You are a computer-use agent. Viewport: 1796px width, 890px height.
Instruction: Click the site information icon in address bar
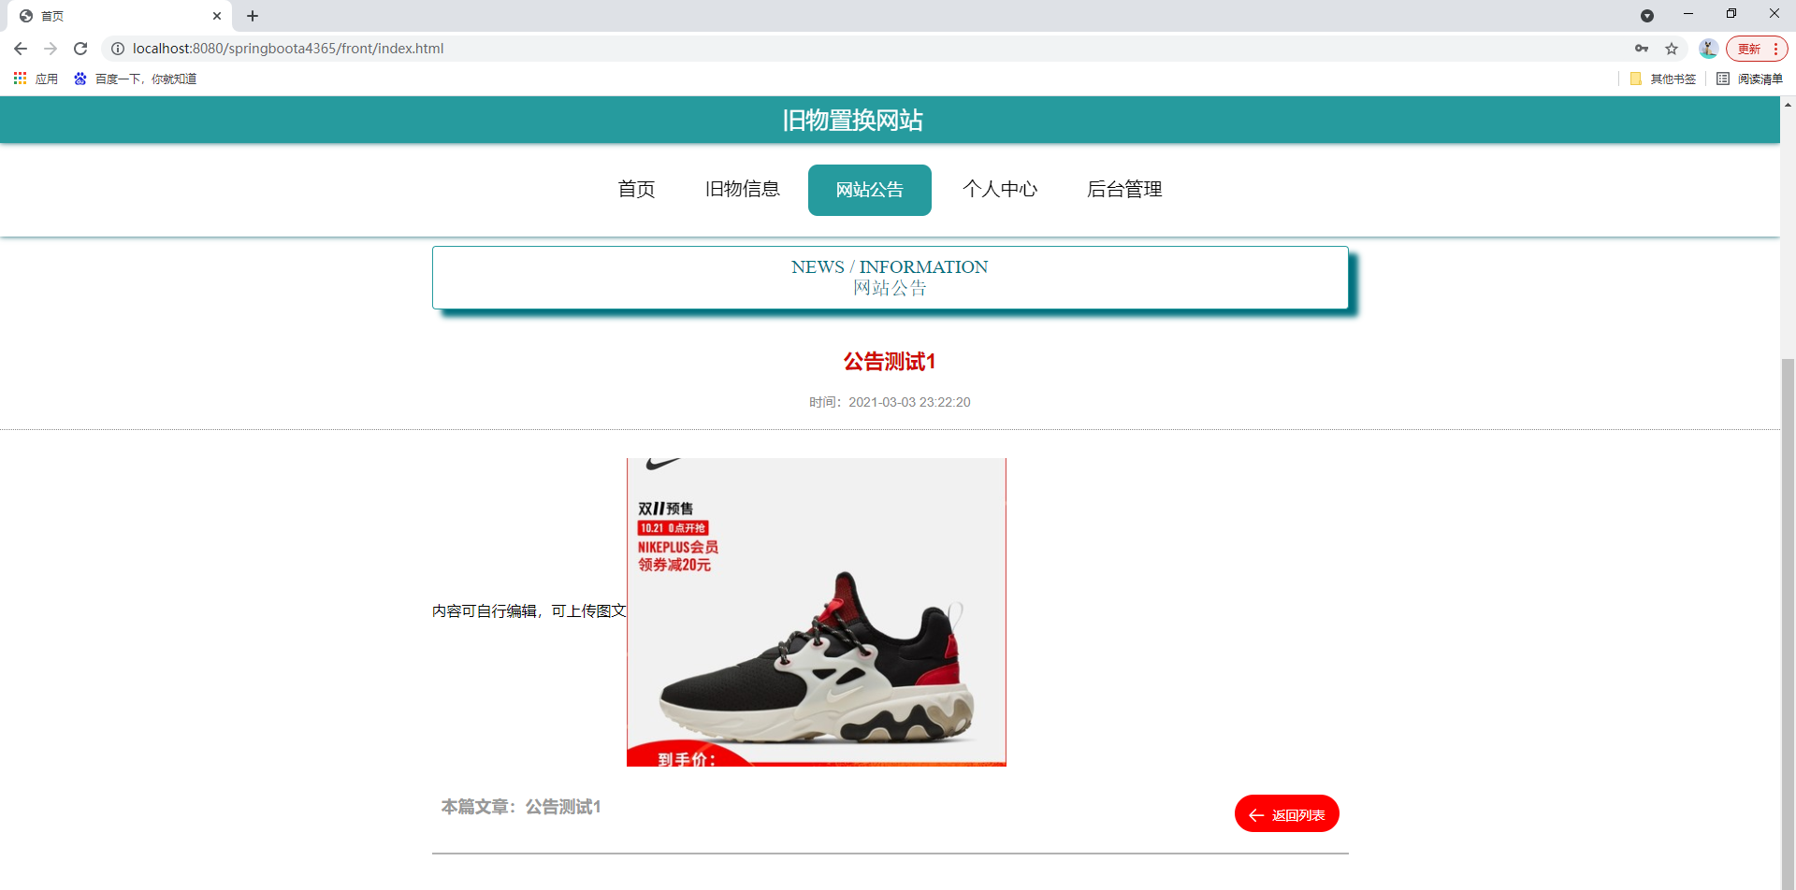[118, 49]
